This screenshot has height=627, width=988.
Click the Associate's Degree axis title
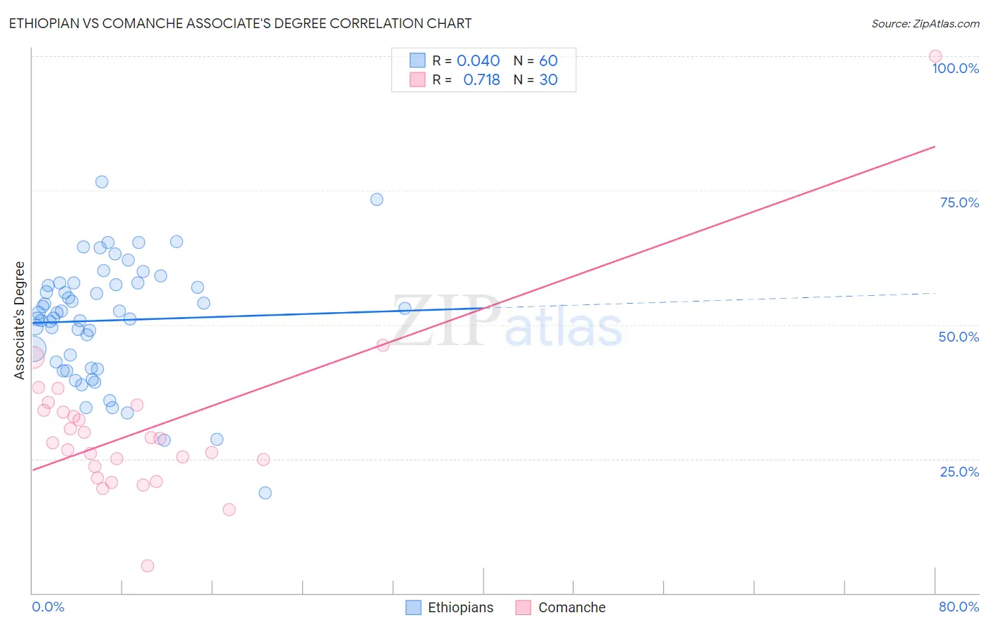coord(20,321)
